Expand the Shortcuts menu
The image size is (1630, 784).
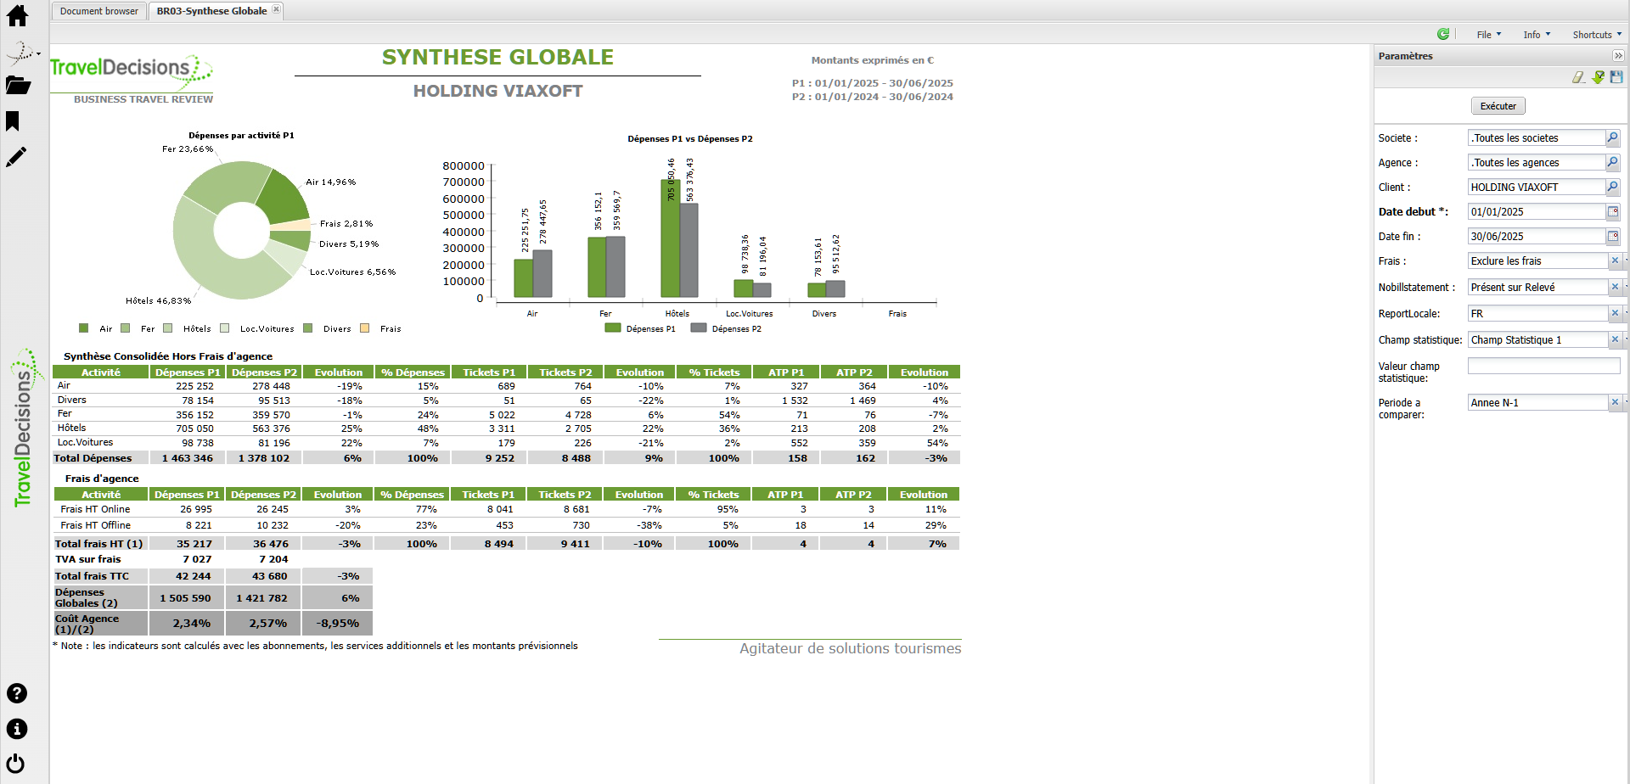(1597, 35)
